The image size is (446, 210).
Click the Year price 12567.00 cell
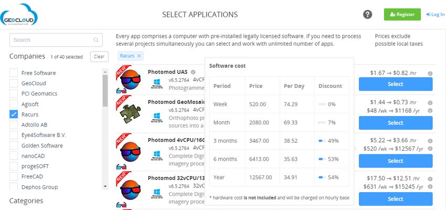(262, 177)
